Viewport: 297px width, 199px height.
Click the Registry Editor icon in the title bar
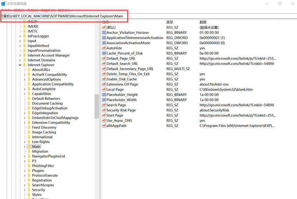coord(4,3)
